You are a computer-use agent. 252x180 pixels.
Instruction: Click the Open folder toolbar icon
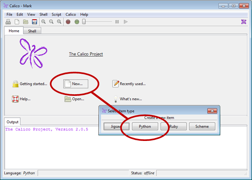26,22
